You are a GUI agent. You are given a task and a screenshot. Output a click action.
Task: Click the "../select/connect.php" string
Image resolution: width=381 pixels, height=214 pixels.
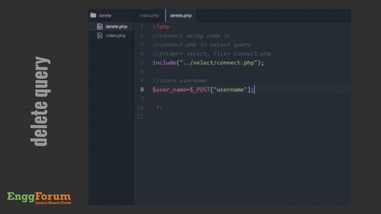click(218, 62)
